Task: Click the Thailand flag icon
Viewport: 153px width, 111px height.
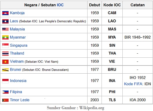Action: tap(5, 54)
